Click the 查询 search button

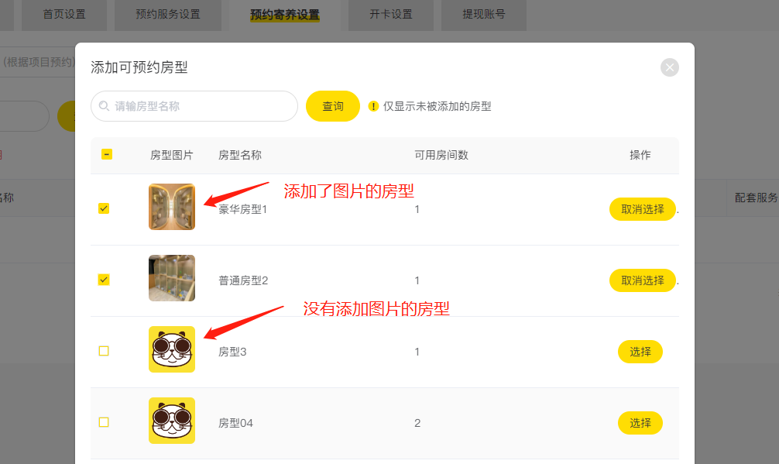[x=333, y=106]
